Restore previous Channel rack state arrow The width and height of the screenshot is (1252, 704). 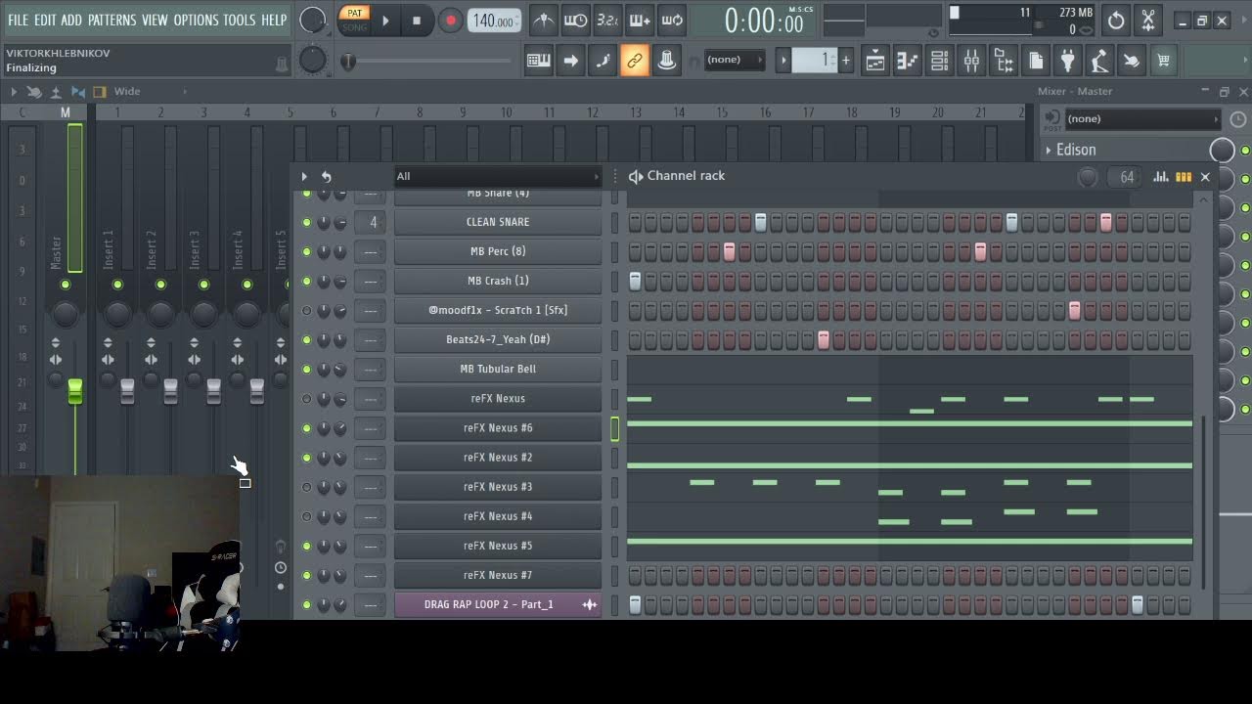tap(326, 177)
